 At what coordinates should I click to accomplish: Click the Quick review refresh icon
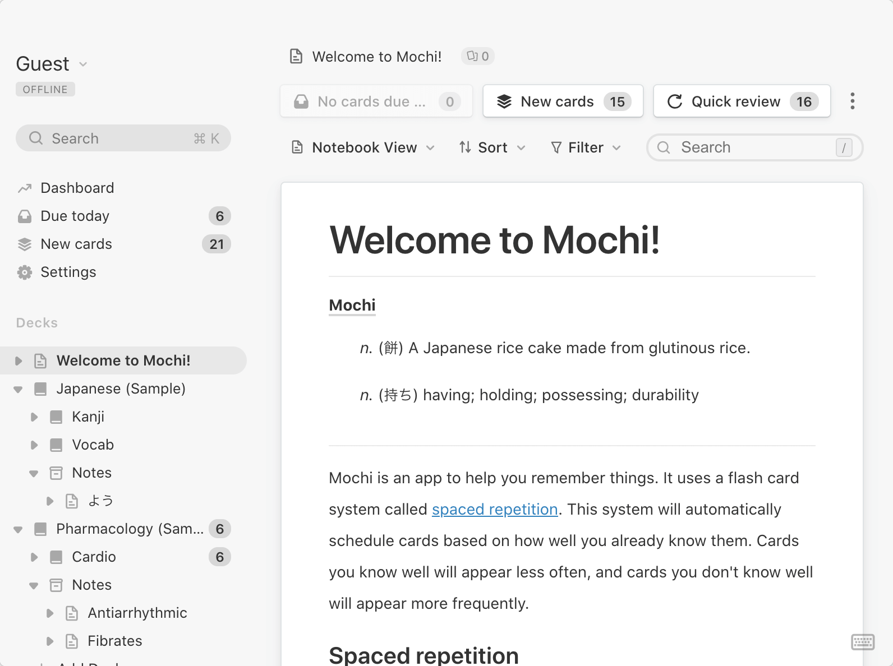pyautogui.click(x=675, y=101)
